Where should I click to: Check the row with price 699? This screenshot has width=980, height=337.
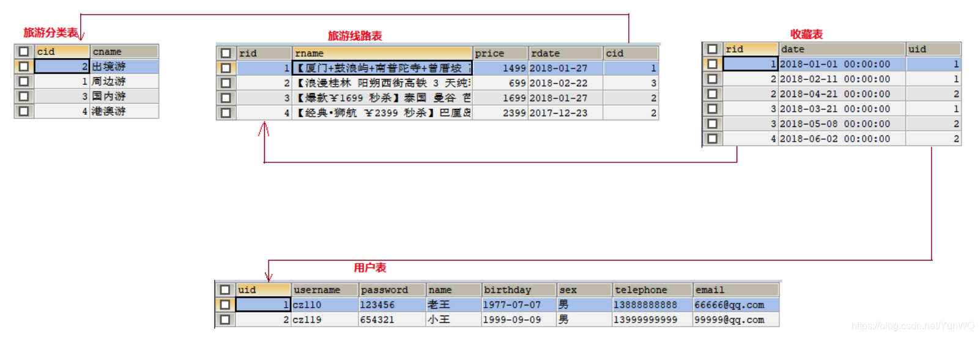pyautogui.click(x=226, y=83)
